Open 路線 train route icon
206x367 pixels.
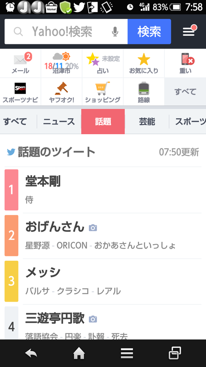[x=144, y=92]
